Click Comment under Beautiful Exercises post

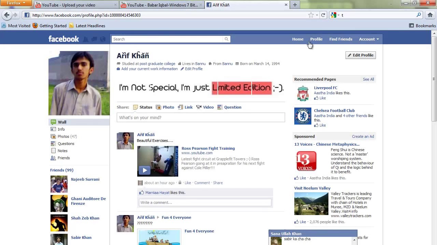202,183
